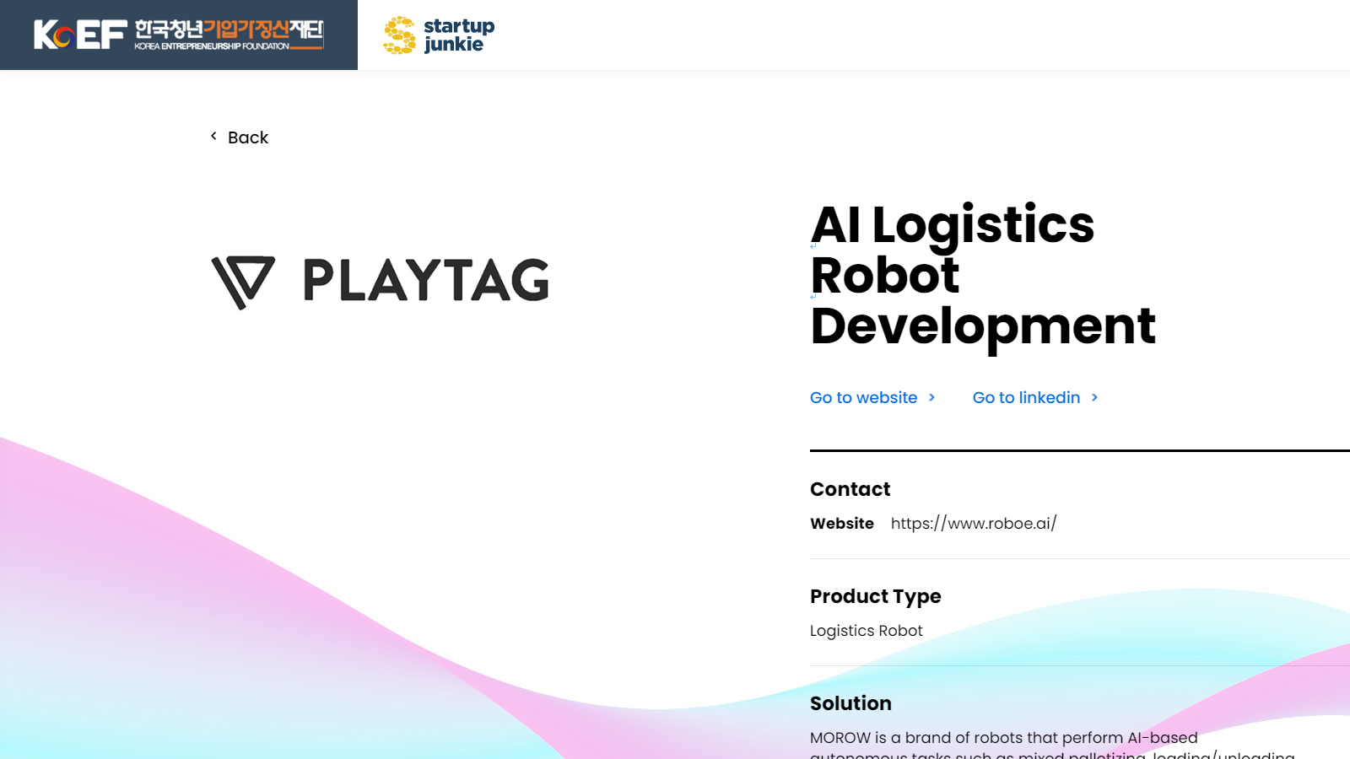Viewport: 1350px width, 759px height.
Task: Click the Contact section heading
Action: tap(850, 489)
